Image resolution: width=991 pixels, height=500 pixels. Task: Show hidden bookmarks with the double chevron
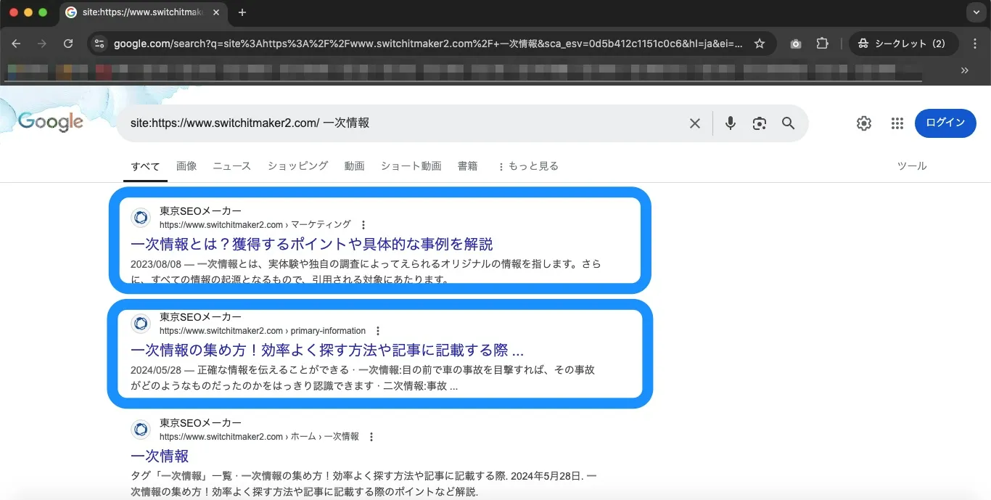coord(965,70)
